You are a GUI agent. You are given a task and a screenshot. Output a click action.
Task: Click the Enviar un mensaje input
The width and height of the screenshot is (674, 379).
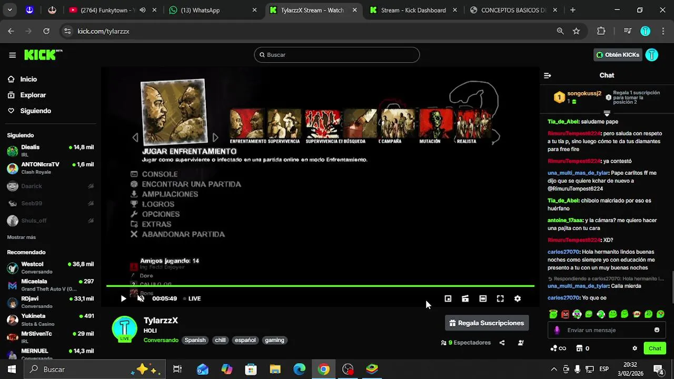(607, 330)
